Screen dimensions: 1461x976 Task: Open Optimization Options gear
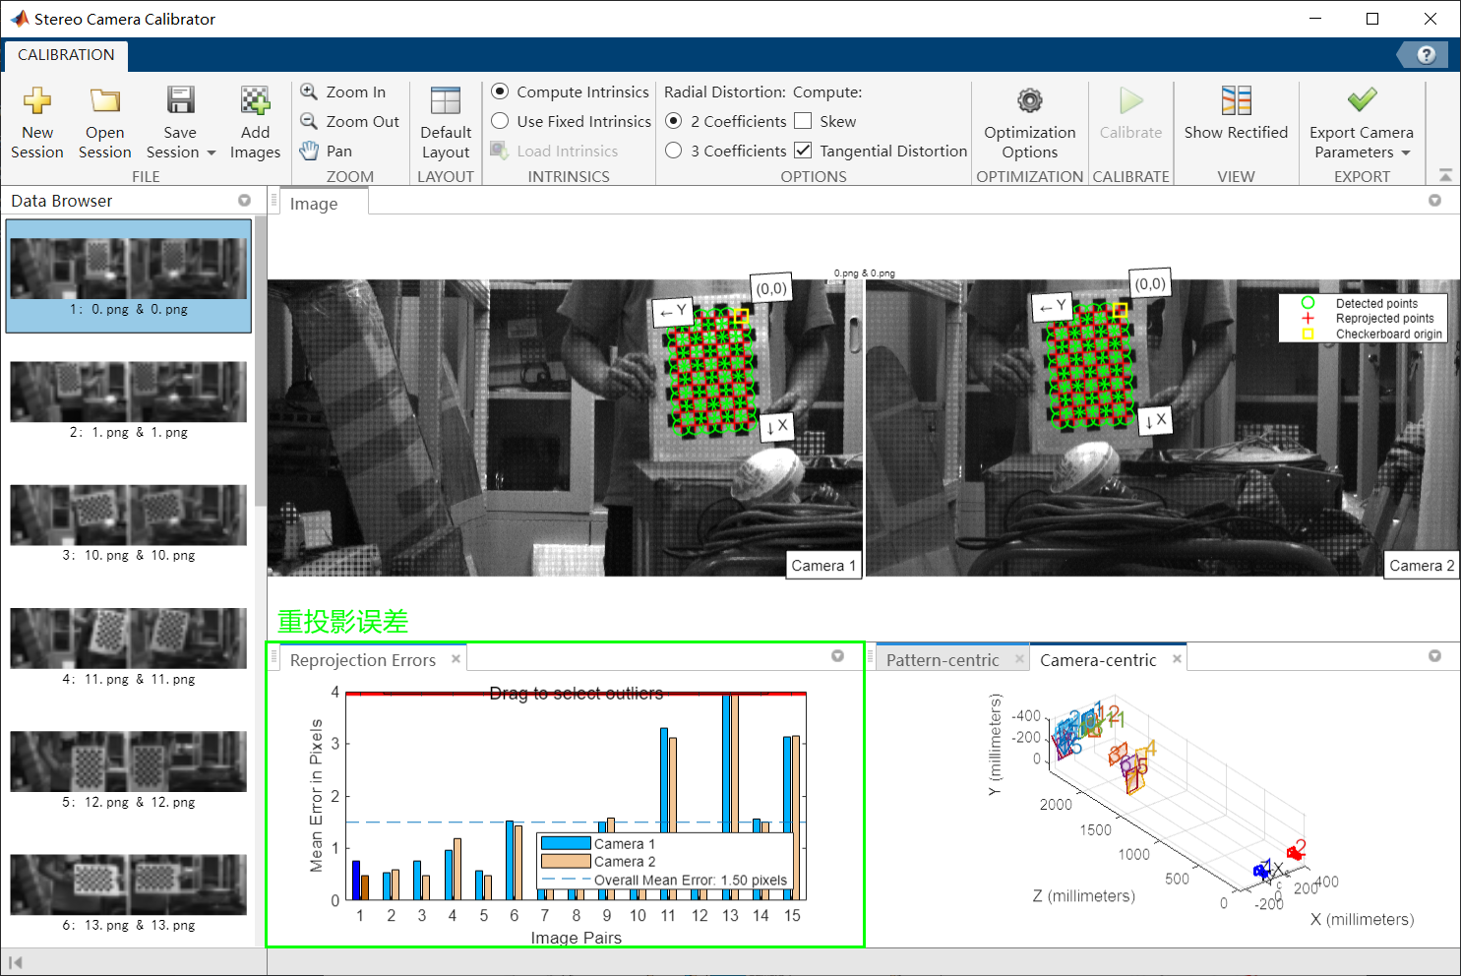point(1029,100)
